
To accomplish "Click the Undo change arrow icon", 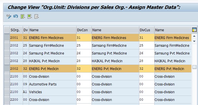I will [16, 16].
